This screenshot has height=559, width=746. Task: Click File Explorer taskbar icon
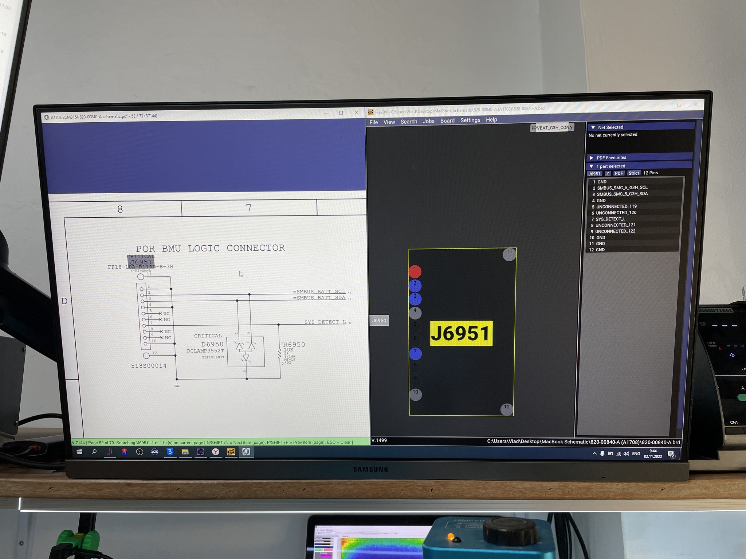[185, 452]
